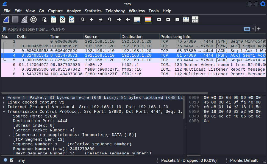Zoom in on packet list text
This screenshot has height=164, width=267.
pyautogui.click(x=159, y=19)
